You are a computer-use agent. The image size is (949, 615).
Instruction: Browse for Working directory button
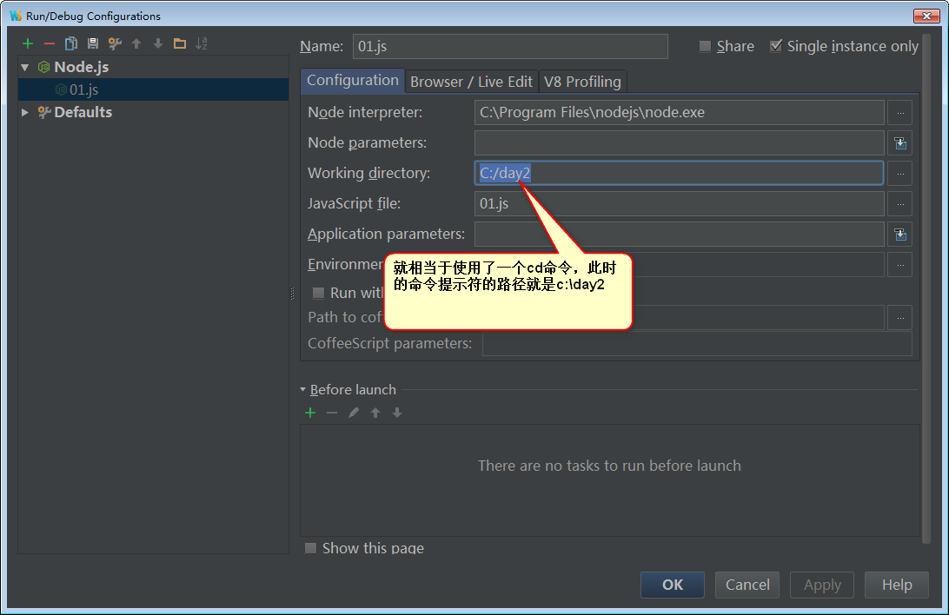(900, 174)
